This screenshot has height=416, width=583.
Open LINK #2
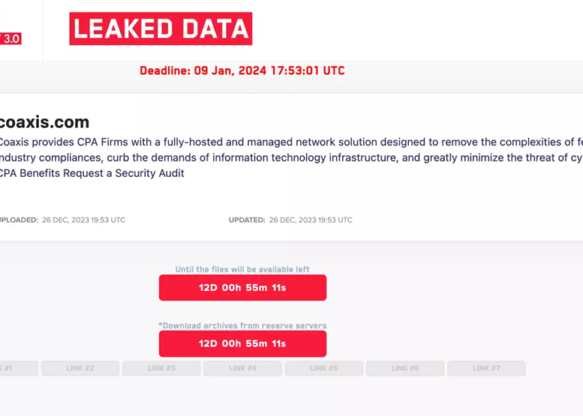point(80,369)
